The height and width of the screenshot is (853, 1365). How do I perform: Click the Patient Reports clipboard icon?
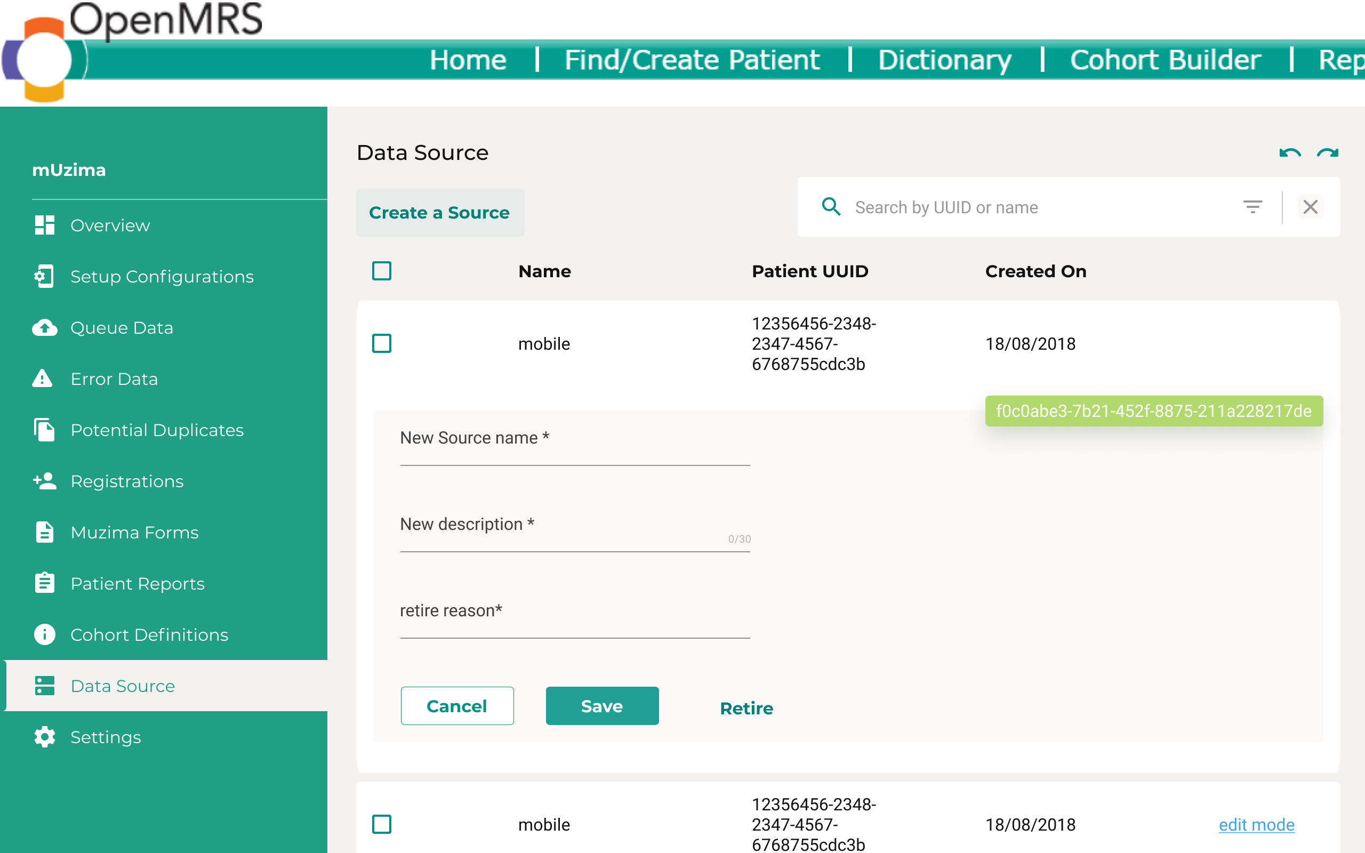pos(45,583)
